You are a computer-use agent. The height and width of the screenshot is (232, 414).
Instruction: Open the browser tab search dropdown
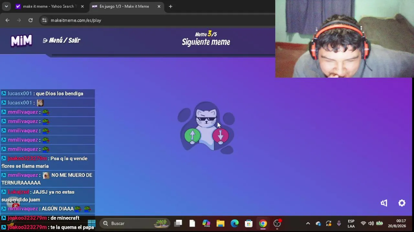coord(6,6)
